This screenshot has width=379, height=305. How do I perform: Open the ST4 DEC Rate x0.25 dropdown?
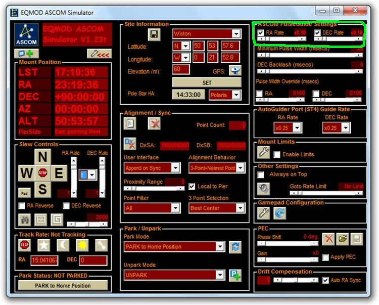346,127
